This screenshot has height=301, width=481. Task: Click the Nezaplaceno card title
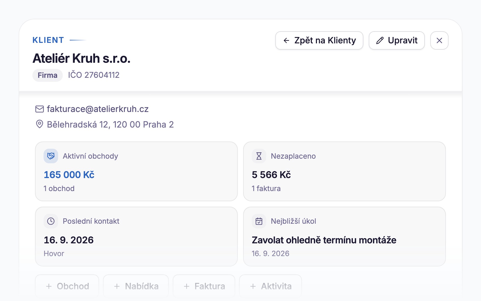coord(293,156)
